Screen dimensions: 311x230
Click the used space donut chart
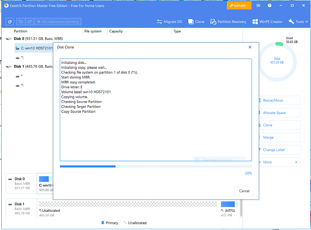277,62
